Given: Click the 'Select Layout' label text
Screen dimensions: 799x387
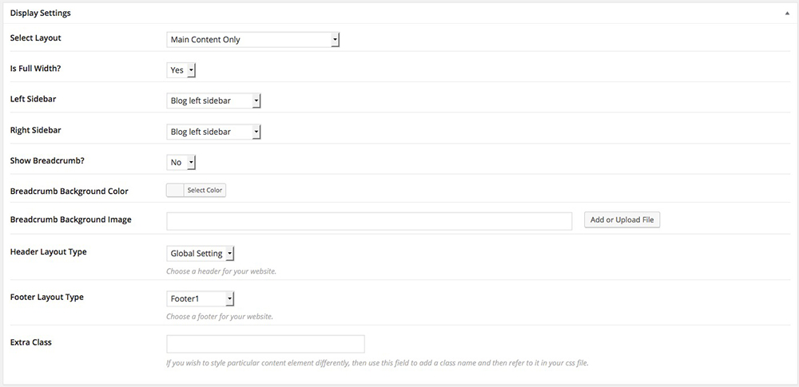Looking at the screenshot, I should [x=35, y=38].
